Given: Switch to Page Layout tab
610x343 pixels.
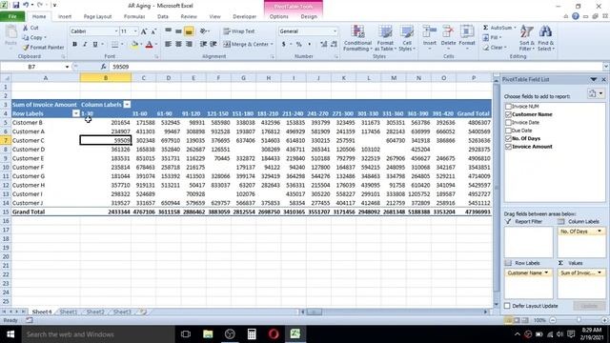Looking at the screenshot, I should pyautogui.click(x=97, y=17).
